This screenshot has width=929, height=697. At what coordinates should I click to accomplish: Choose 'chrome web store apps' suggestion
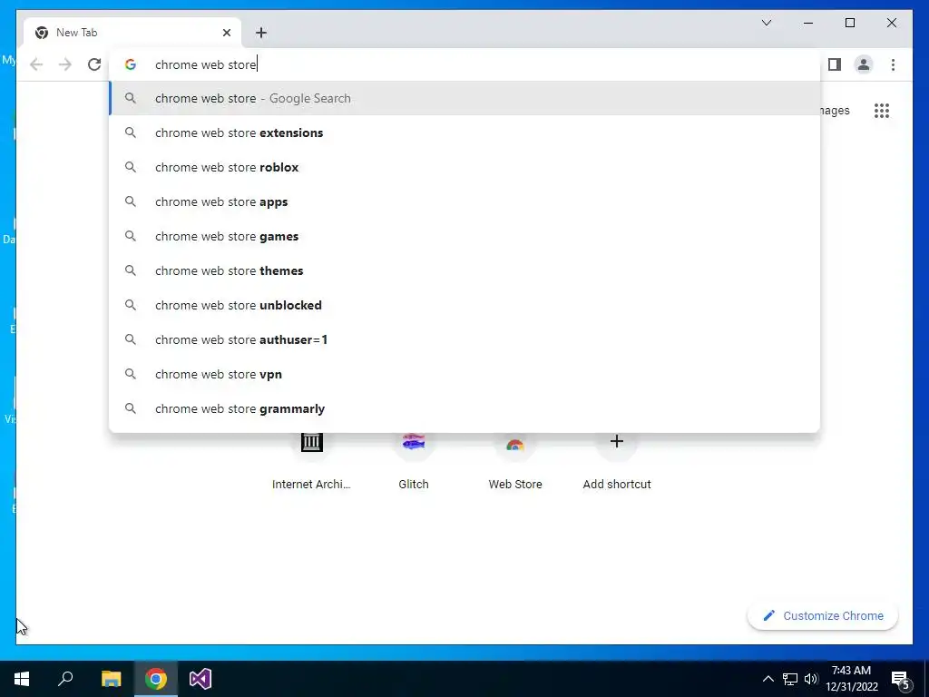tap(464, 201)
